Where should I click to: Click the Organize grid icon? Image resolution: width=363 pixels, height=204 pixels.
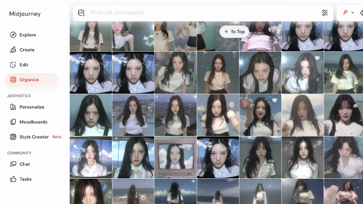coord(13,80)
